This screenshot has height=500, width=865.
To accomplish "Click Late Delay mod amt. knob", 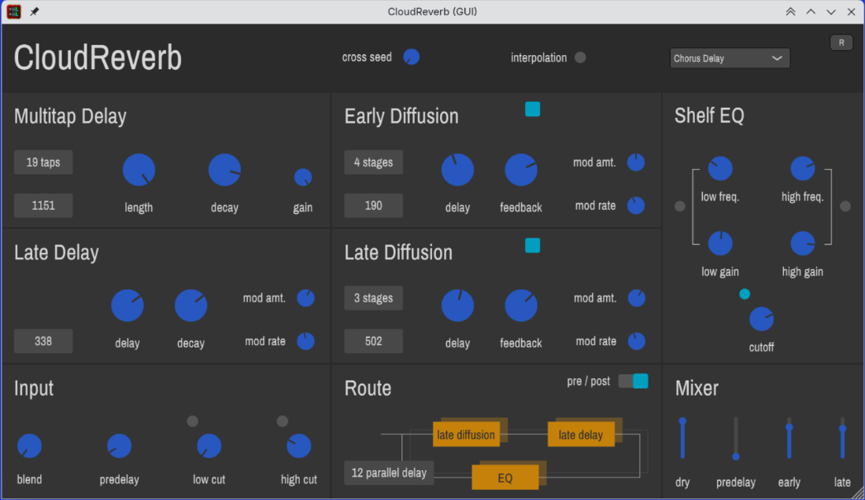I will pyautogui.click(x=305, y=298).
